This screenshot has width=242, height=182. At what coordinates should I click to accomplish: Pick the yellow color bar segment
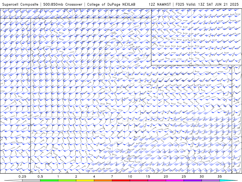(85, 180)
